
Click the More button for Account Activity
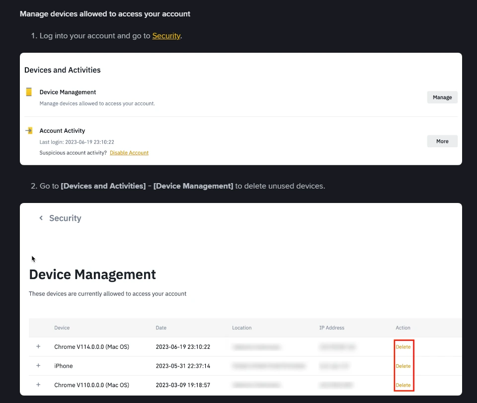tap(442, 141)
